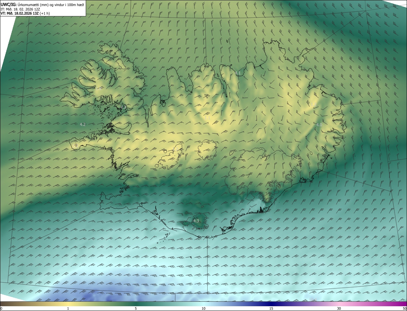The image size is (407, 311).
Task: Click the '15' tick on the color scale
Action: [x=271, y=308]
